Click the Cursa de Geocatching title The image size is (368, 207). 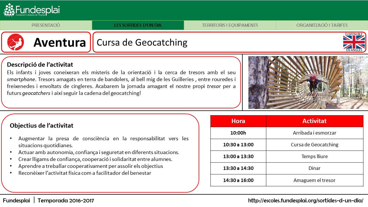click(x=142, y=43)
